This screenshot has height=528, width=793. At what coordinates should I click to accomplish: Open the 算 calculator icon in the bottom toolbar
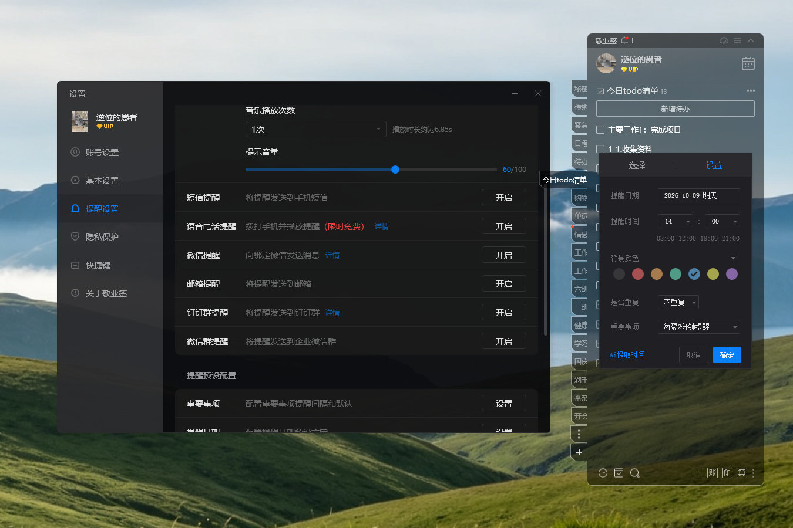pos(742,473)
